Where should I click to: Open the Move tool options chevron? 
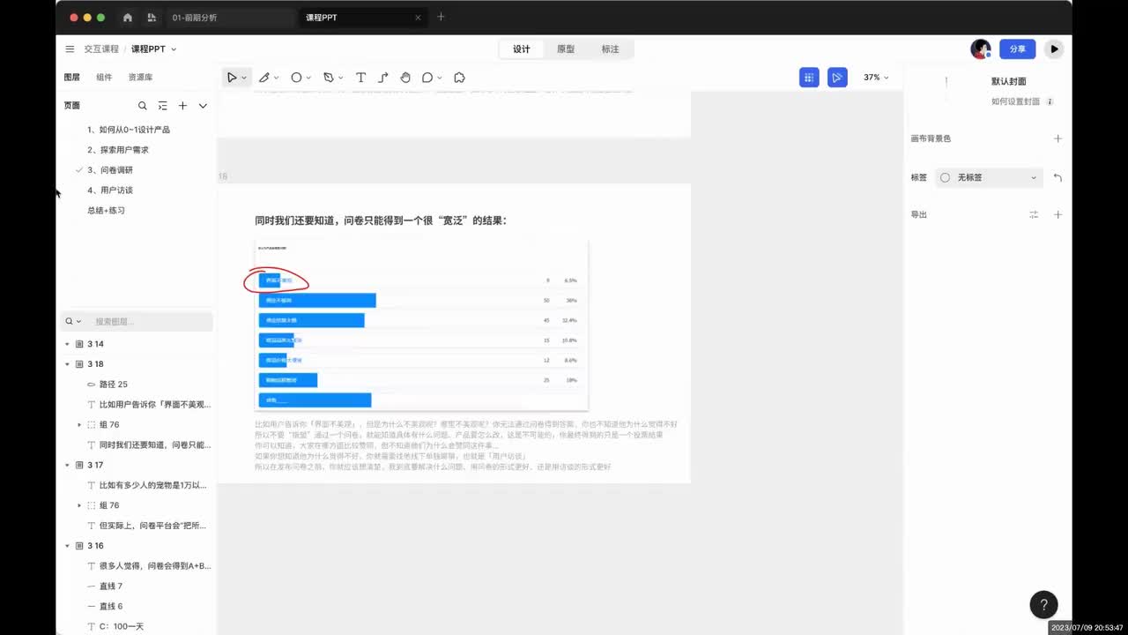(244, 78)
